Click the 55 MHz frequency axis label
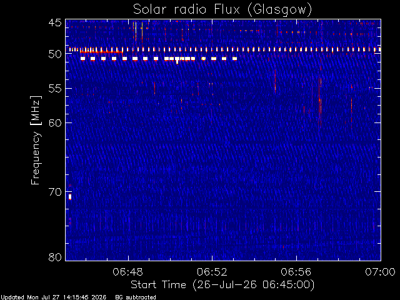 point(55,89)
